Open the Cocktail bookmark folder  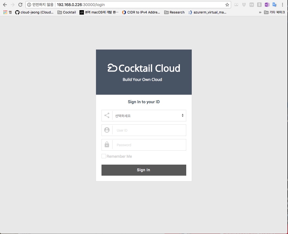[67, 12]
